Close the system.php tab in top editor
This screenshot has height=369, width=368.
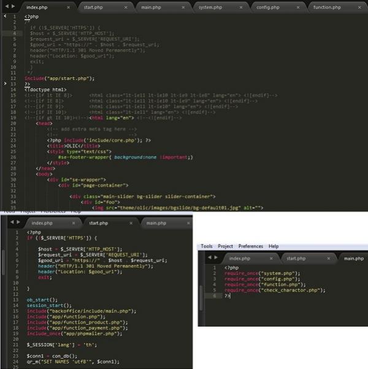[x=241, y=7]
